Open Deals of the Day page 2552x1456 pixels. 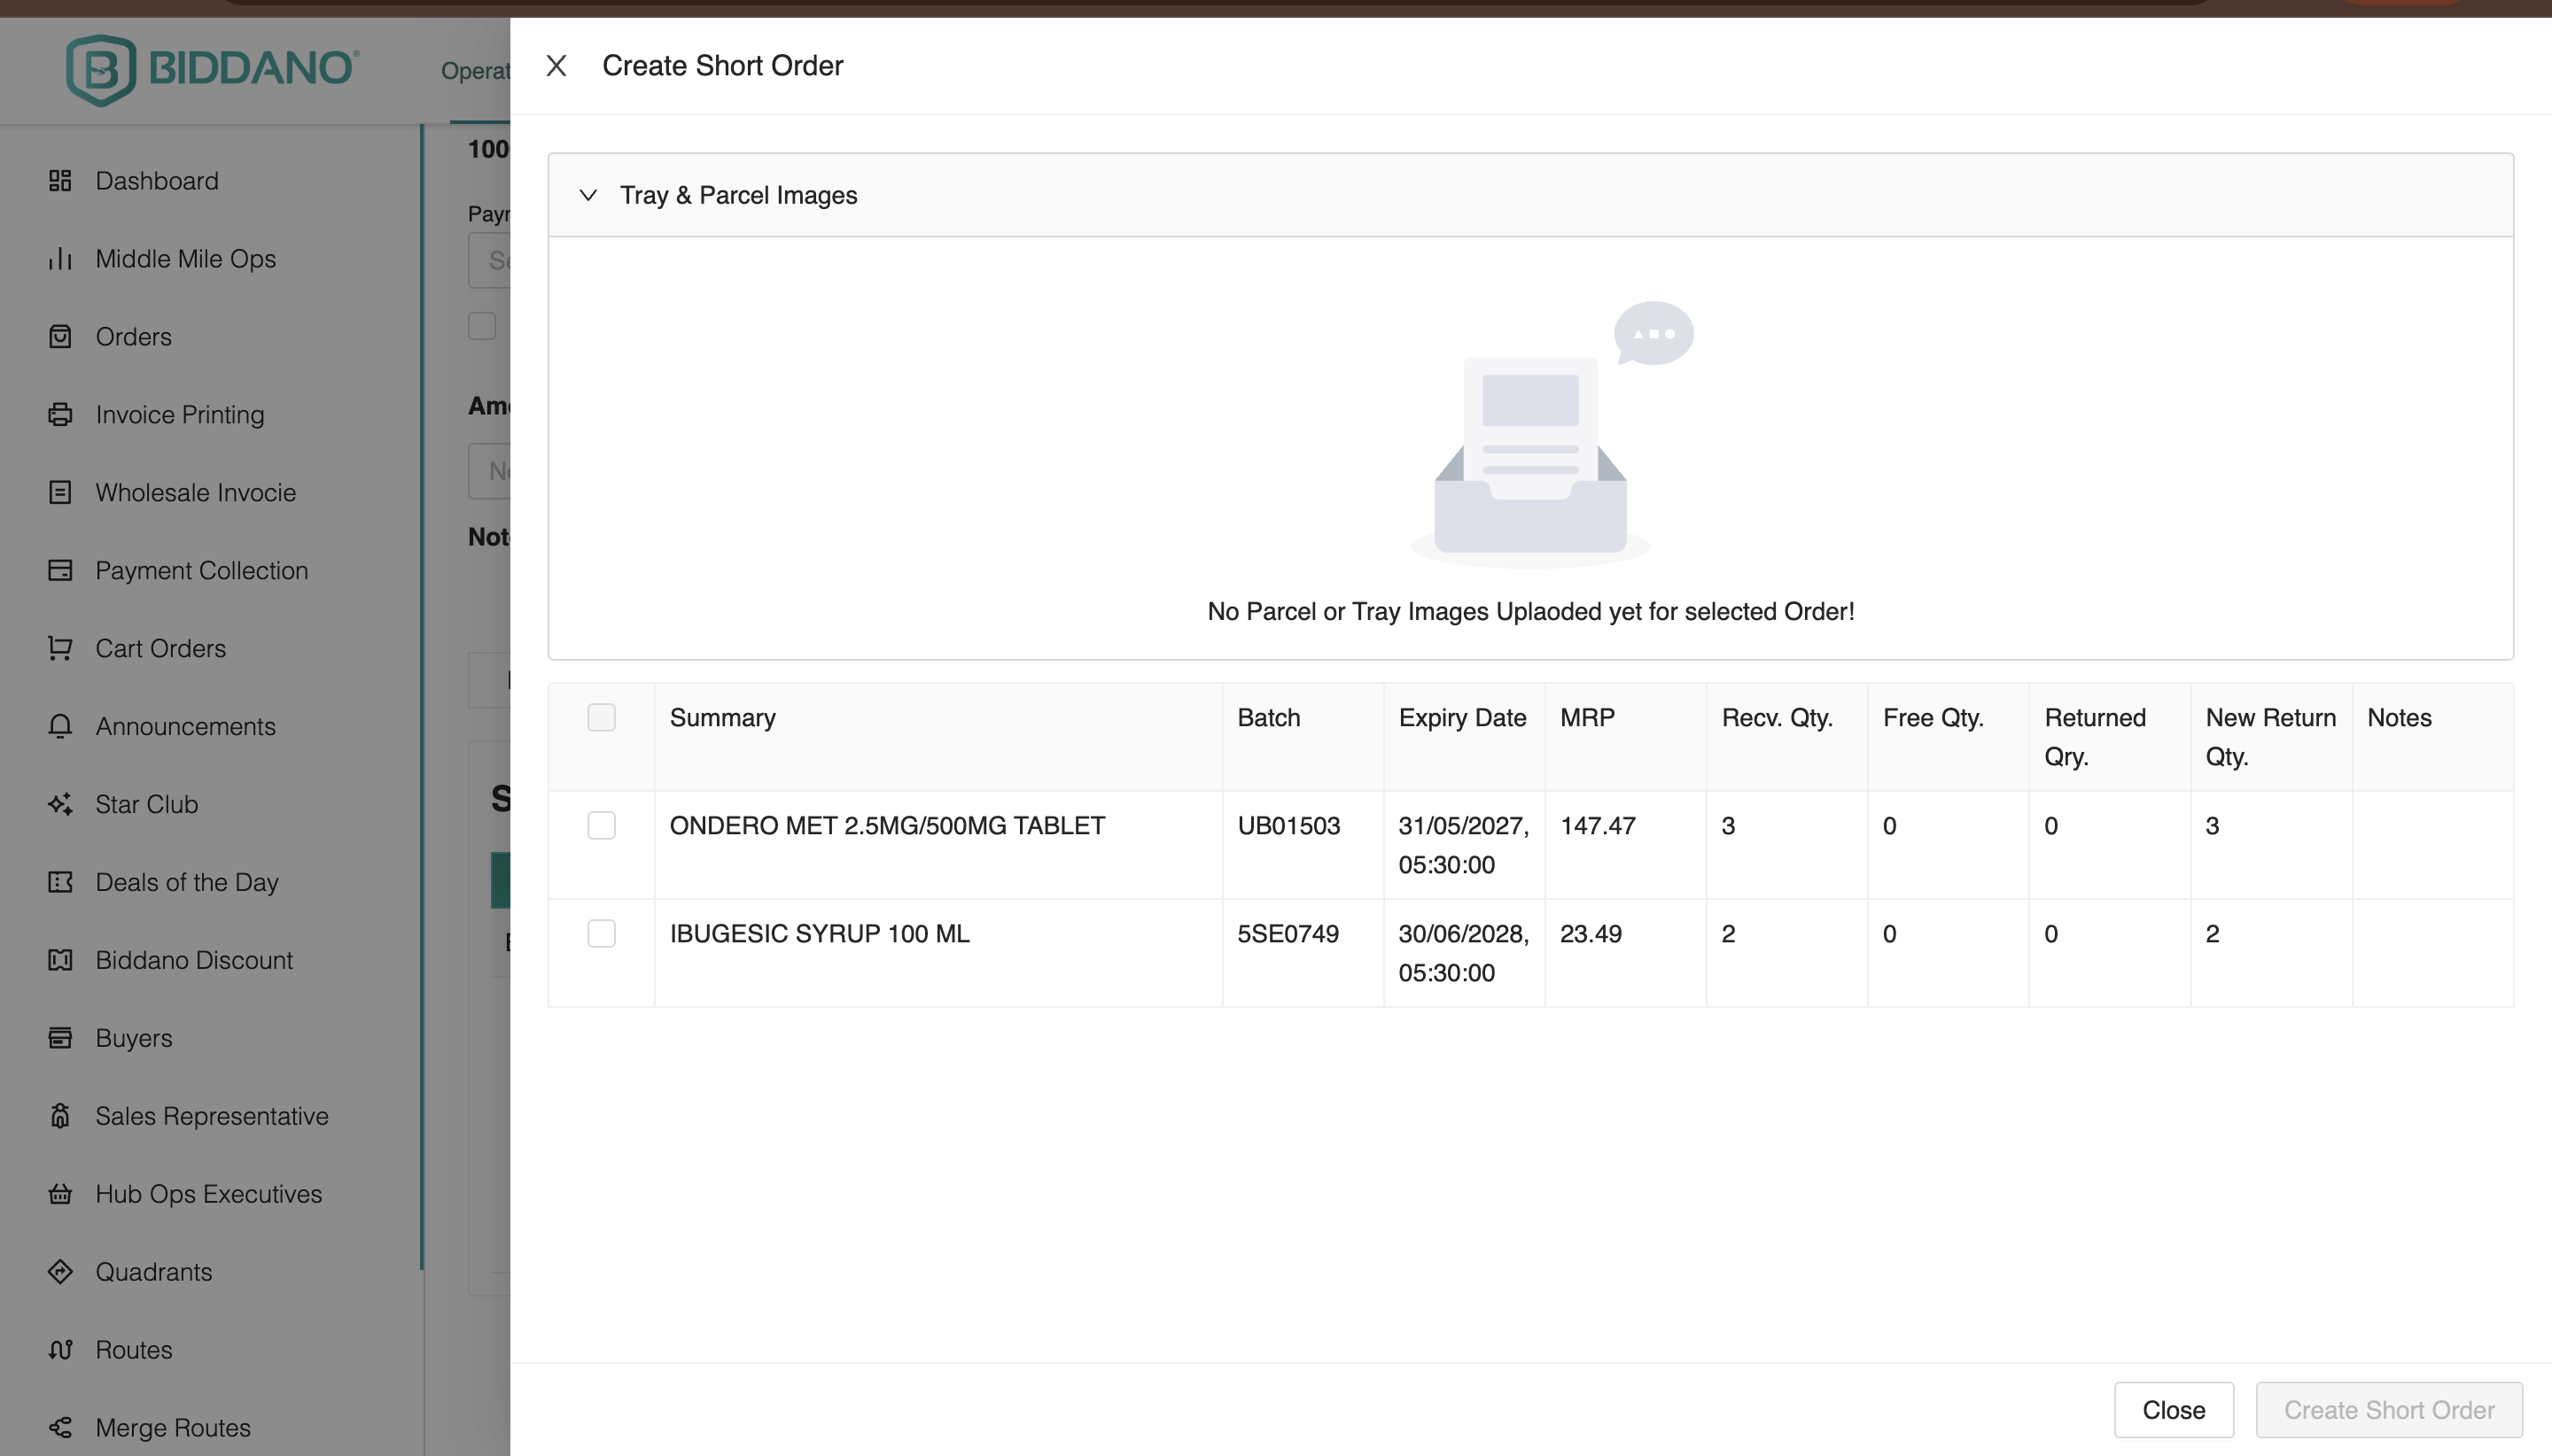tap(187, 883)
